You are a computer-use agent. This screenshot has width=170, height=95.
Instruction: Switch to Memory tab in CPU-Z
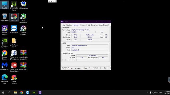tap(83, 25)
